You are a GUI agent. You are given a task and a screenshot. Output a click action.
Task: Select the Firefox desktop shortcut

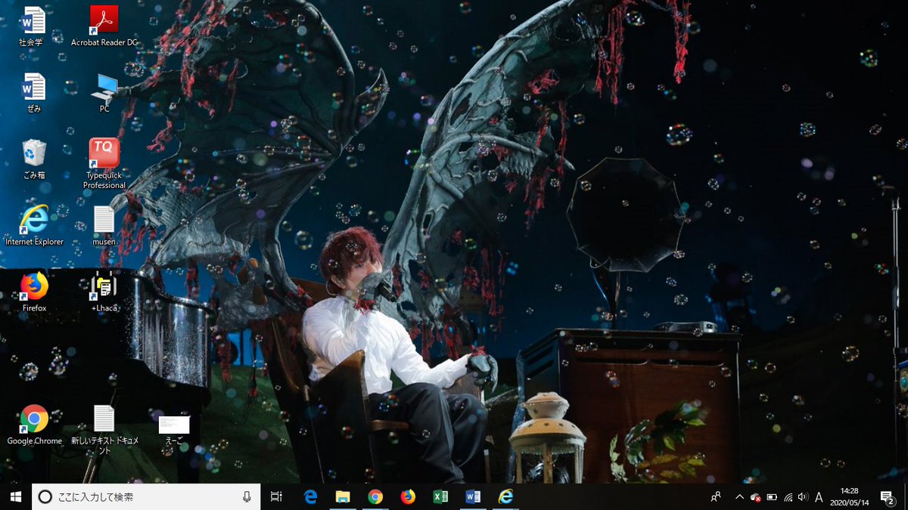[x=34, y=291]
